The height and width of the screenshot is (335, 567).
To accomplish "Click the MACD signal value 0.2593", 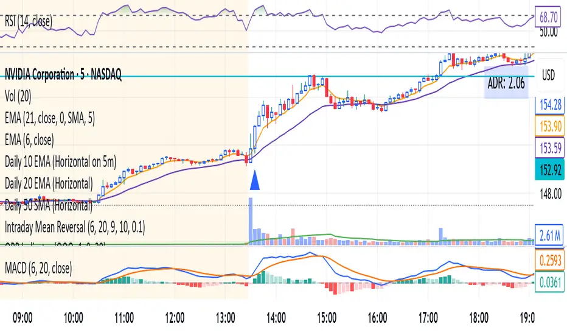I will pos(549,260).
